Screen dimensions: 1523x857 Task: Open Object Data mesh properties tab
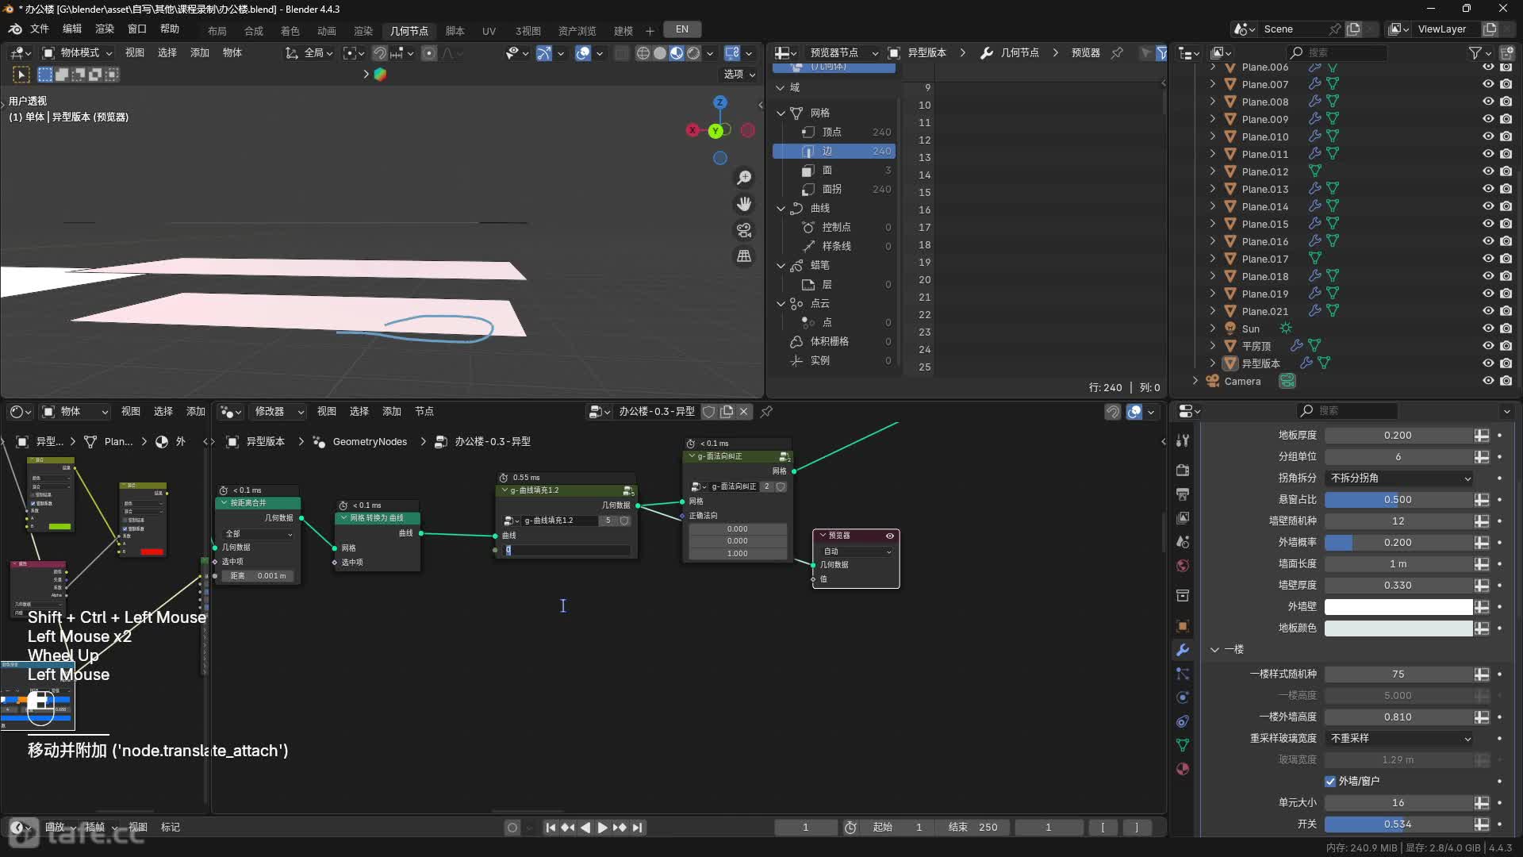point(1183,745)
